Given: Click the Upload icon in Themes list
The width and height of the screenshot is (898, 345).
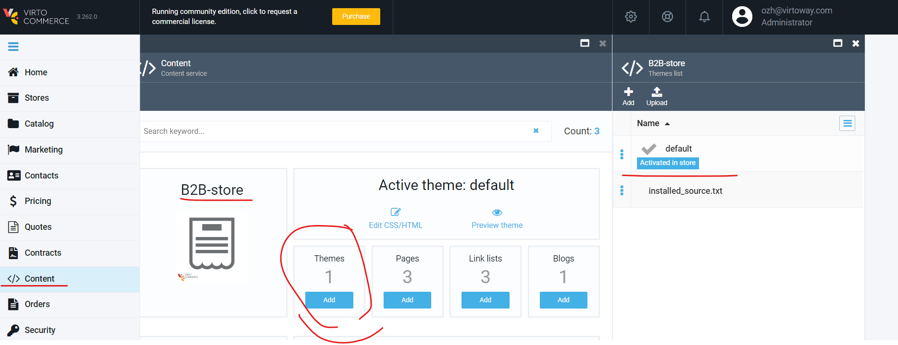Looking at the screenshot, I should (x=657, y=96).
